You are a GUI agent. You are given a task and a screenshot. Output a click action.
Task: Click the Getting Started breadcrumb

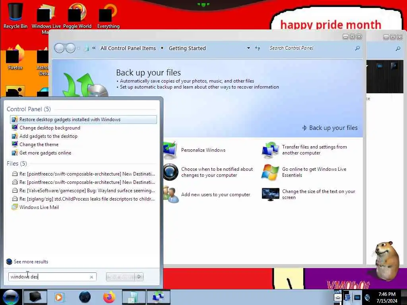click(x=187, y=48)
